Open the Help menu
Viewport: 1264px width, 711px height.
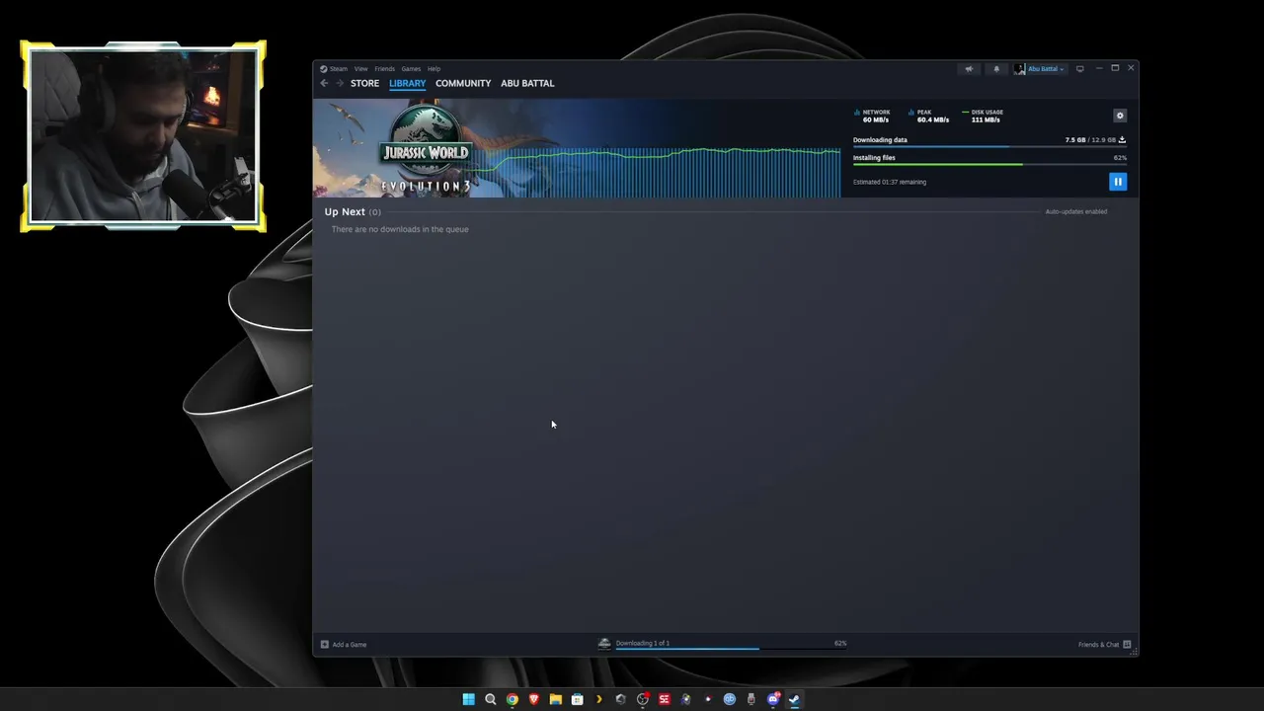tap(434, 69)
